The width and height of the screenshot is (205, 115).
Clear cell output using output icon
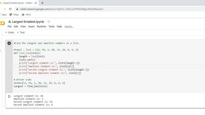coord(9,96)
